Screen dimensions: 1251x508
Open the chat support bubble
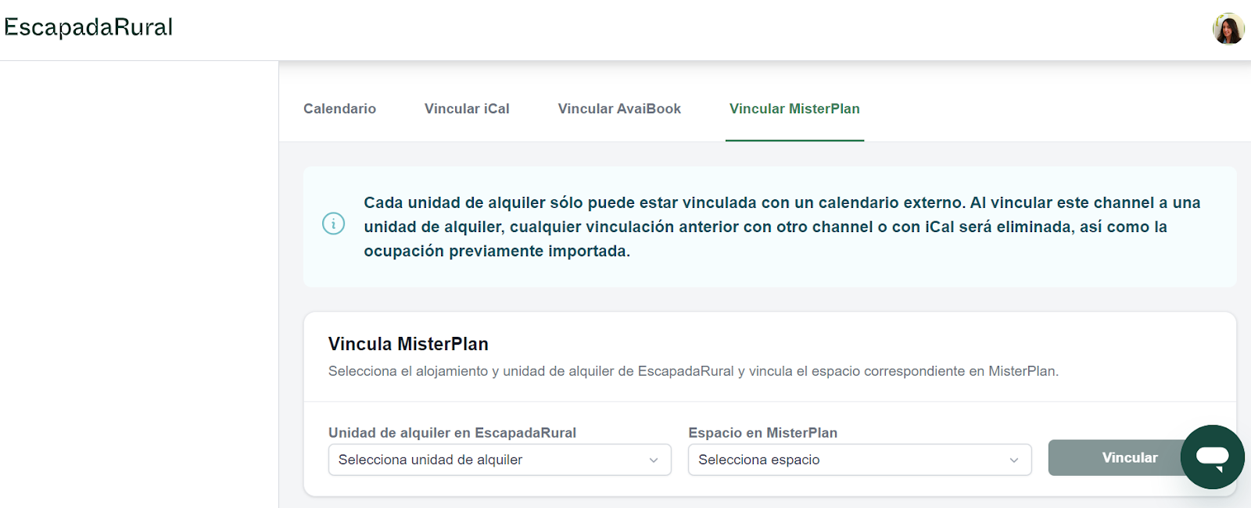[1212, 457]
